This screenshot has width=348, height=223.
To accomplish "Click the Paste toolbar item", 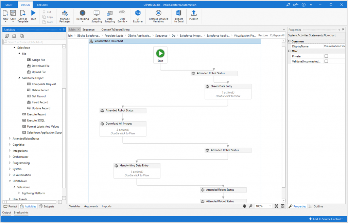I will pyautogui.click(x=48, y=22).
